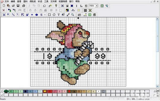Image resolution: width=160 pixels, height=101 pixels.
Task: Click the undo arrow icon
Action: (44, 6)
